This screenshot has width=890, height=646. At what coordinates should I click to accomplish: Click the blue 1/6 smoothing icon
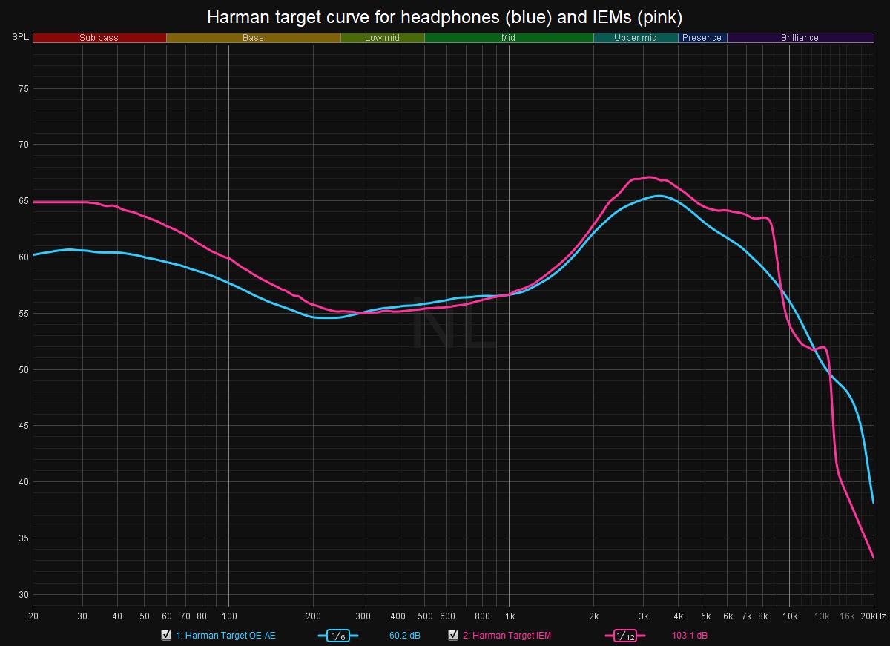click(x=337, y=636)
